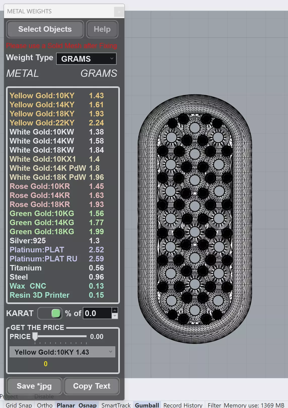Toggle Ortho mode in the status bar
Viewport: 288px width, 408px height.
(x=45, y=405)
